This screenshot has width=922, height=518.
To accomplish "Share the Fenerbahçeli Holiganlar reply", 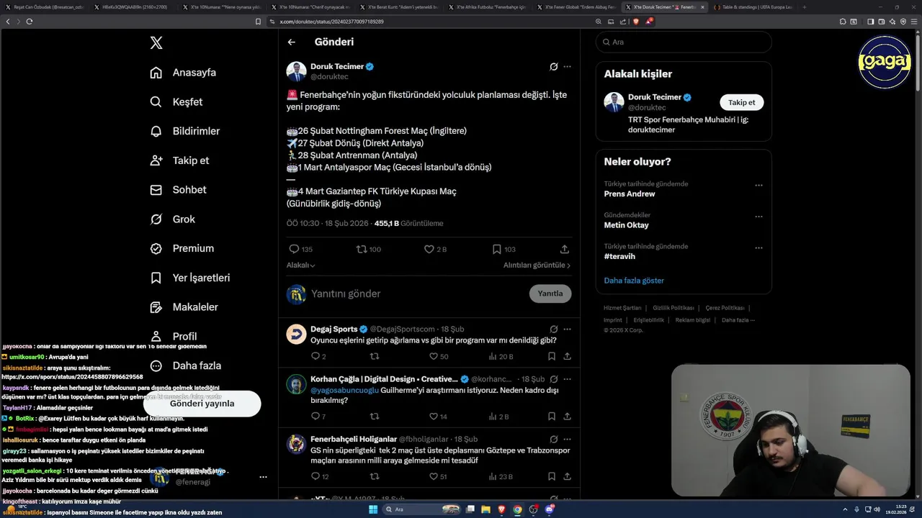I will [568, 476].
